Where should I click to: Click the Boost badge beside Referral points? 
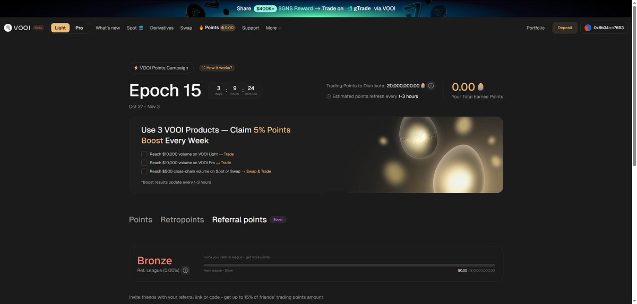coord(278,219)
